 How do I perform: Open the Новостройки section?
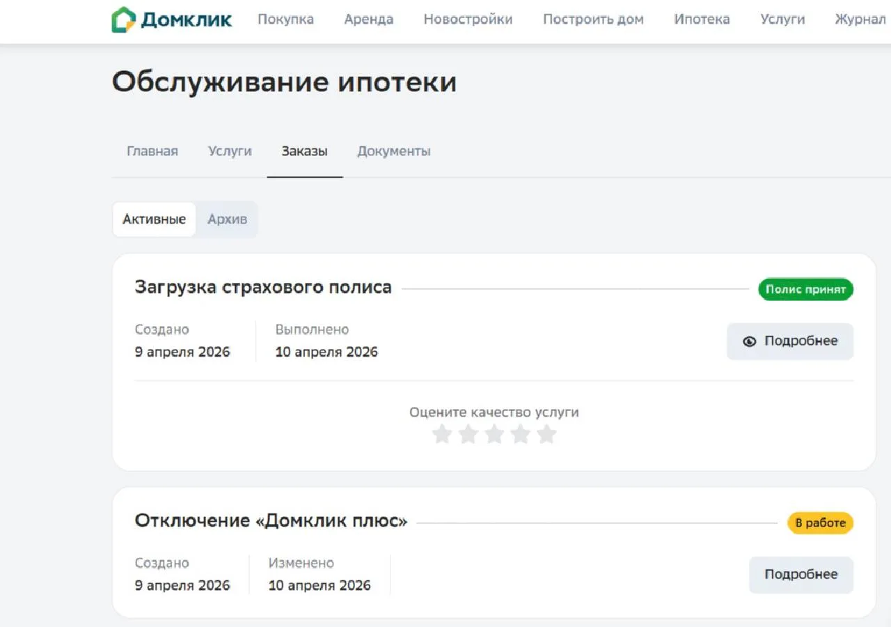[x=468, y=20]
